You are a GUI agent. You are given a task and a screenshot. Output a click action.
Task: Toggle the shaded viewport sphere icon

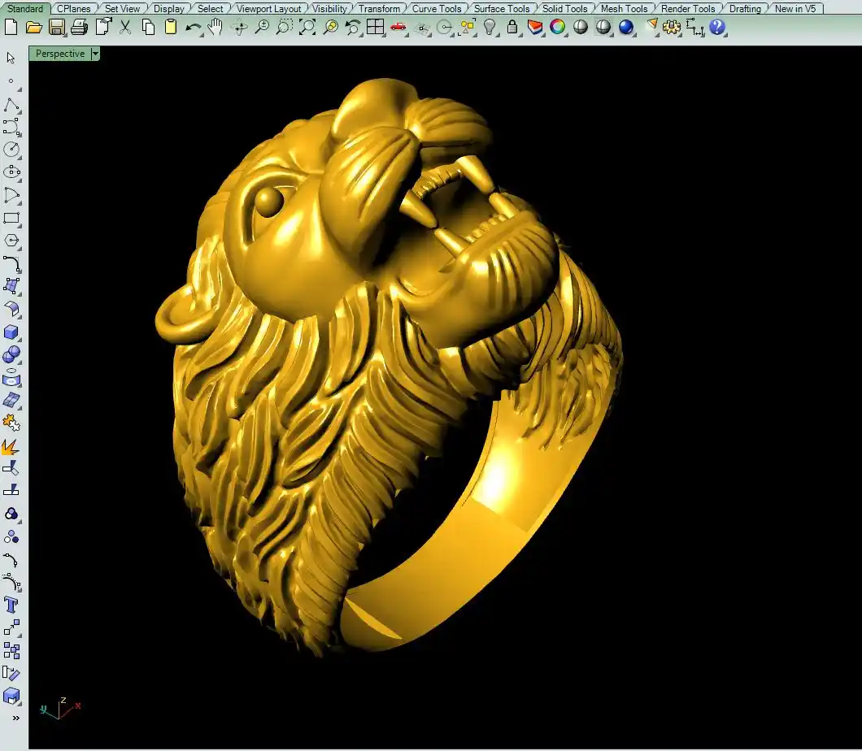(x=581, y=27)
